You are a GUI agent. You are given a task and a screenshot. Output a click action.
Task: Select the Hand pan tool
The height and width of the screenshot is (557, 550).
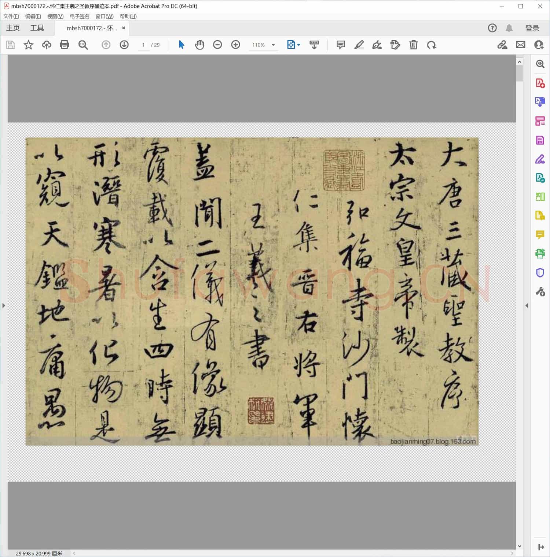click(x=199, y=45)
